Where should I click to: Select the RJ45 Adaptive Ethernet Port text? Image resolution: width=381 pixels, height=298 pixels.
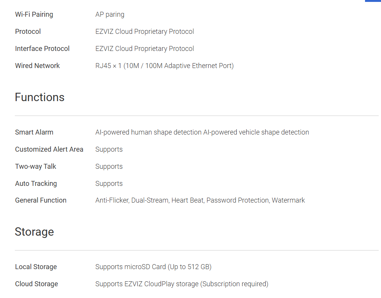click(164, 66)
